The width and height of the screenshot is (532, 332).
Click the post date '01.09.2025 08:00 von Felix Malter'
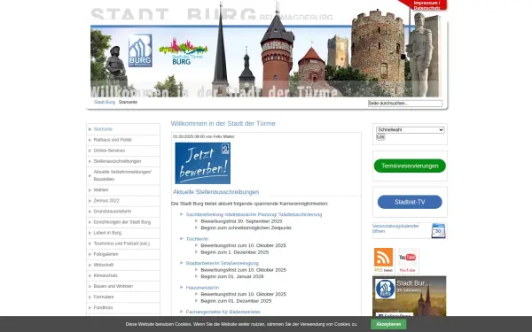(204, 136)
